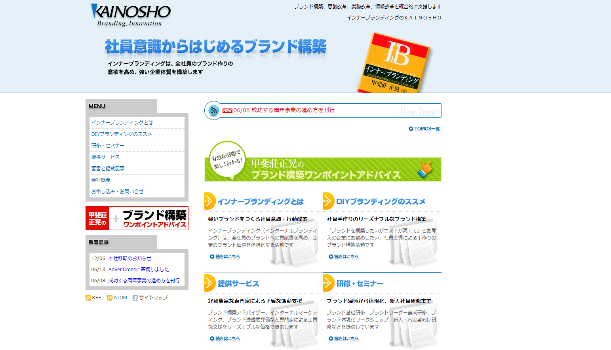Open the AdverTimesに寄稿しました article
The height and width of the screenshot is (350, 611).
tap(139, 270)
